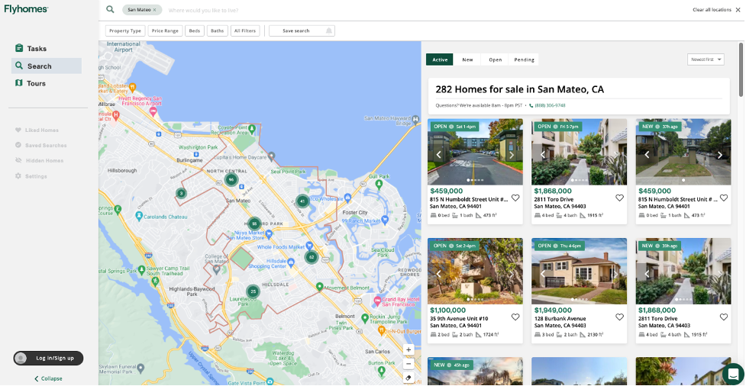This screenshot has height=386, width=746.
Task: Click the map eraser draw tool
Action: pyautogui.click(x=409, y=378)
